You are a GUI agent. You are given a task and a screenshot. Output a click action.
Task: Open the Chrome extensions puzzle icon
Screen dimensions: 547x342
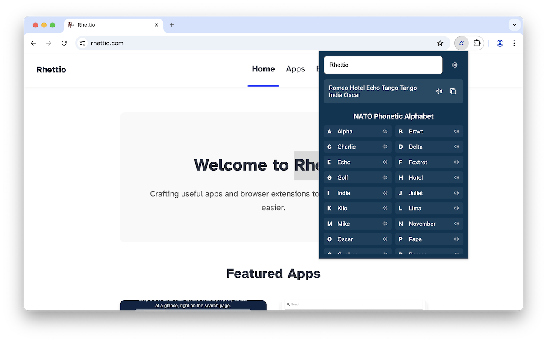click(x=477, y=43)
